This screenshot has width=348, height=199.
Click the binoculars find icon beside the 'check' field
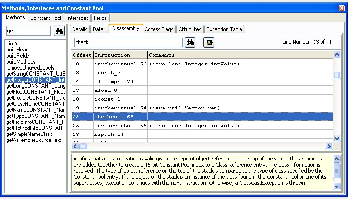coord(190,43)
